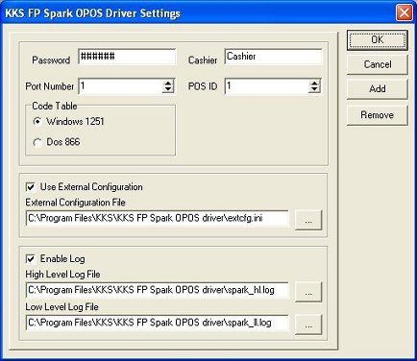Click the Remove button

pyautogui.click(x=378, y=115)
